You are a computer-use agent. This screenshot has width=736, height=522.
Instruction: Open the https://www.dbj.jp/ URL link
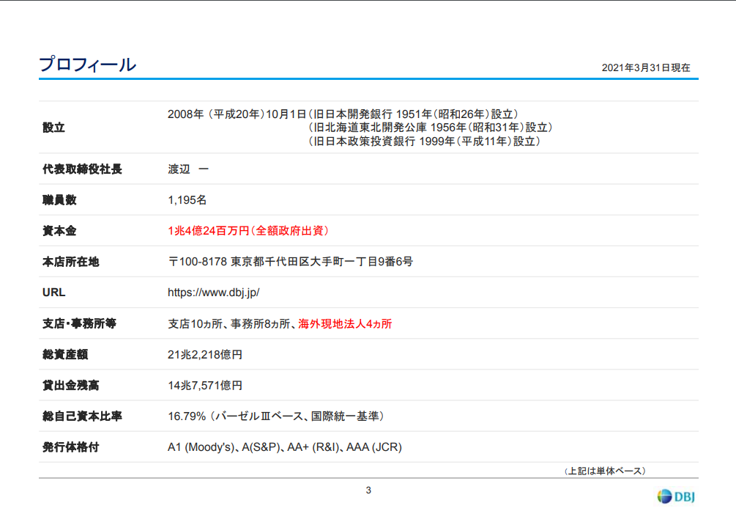(x=214, y=293)
